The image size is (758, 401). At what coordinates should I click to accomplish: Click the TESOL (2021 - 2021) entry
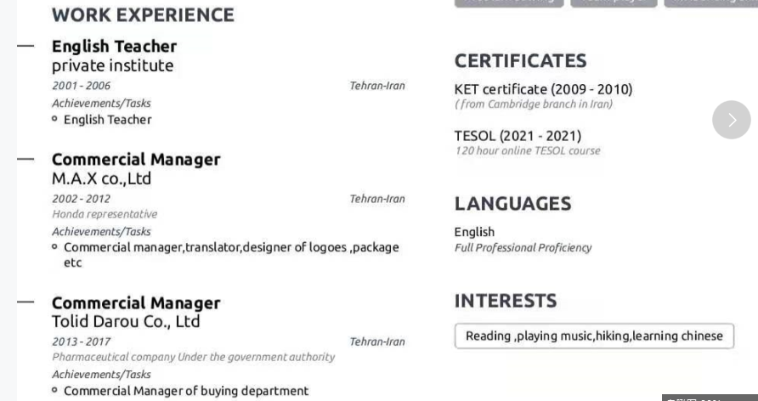[518, 136]
